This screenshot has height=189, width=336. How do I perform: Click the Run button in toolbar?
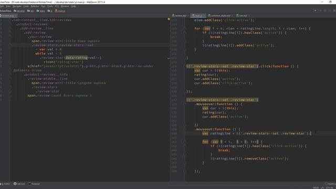point(321,10)
